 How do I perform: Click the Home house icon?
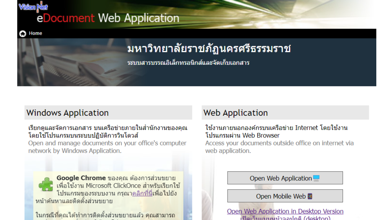(x=23, y=34)
